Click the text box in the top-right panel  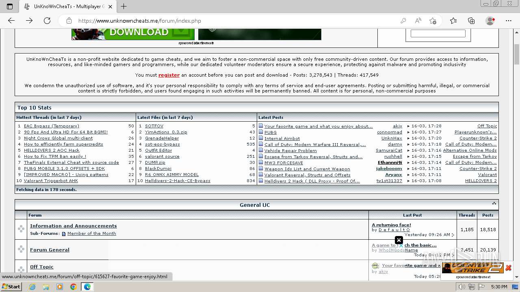coord(438,34)
